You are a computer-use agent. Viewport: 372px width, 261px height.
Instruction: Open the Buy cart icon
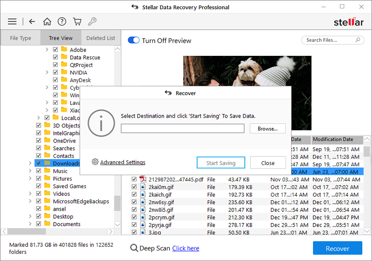[77, 22]
